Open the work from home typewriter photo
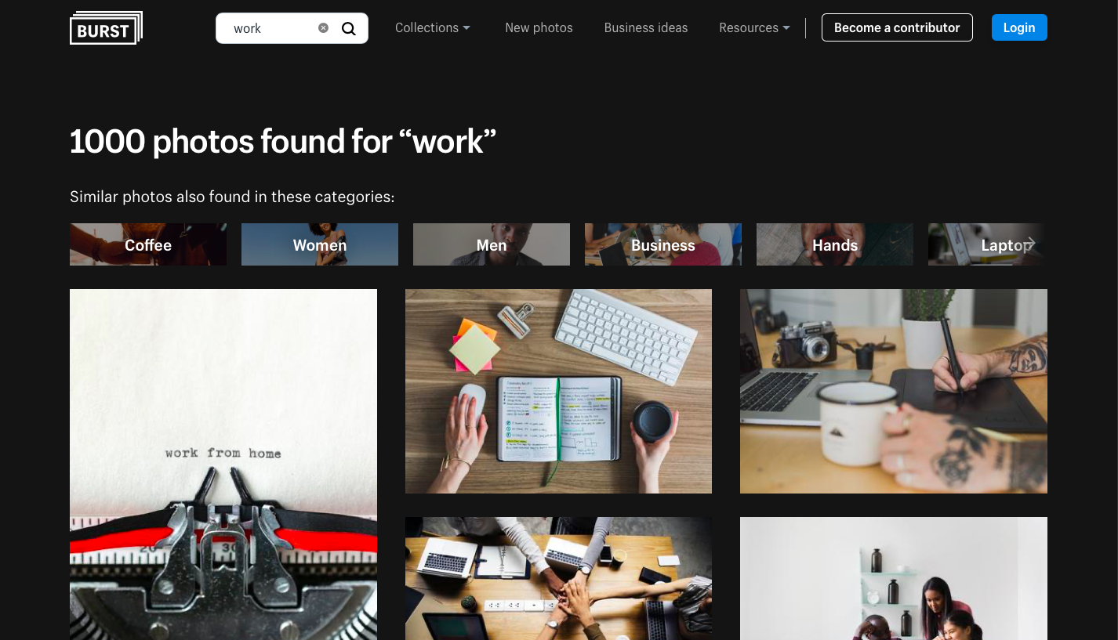This screenshot has height=640, width=1118. [x=223, y=465]
